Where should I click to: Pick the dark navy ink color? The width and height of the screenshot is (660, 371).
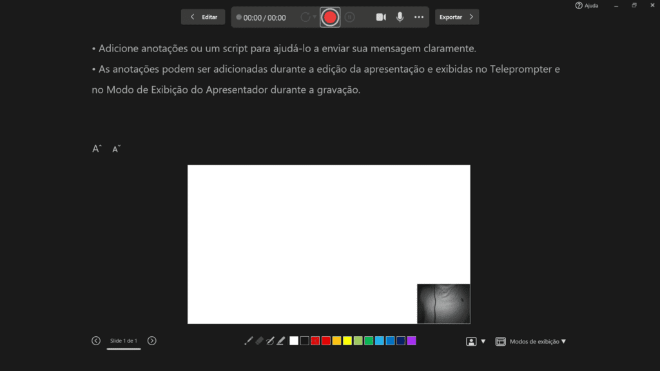point(401,341)
